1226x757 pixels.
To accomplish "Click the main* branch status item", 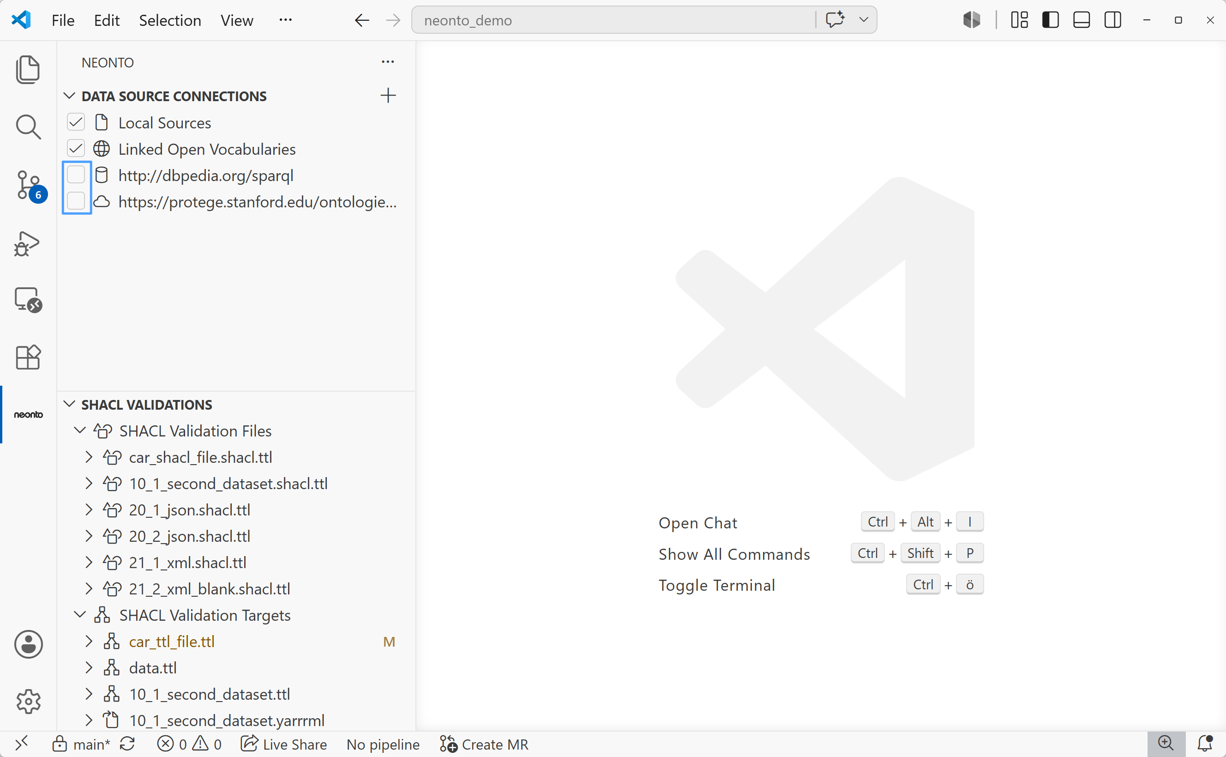I will click(81, 744).
